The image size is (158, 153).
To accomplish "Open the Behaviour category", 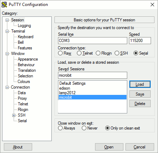I will click(x=26, y=65).
